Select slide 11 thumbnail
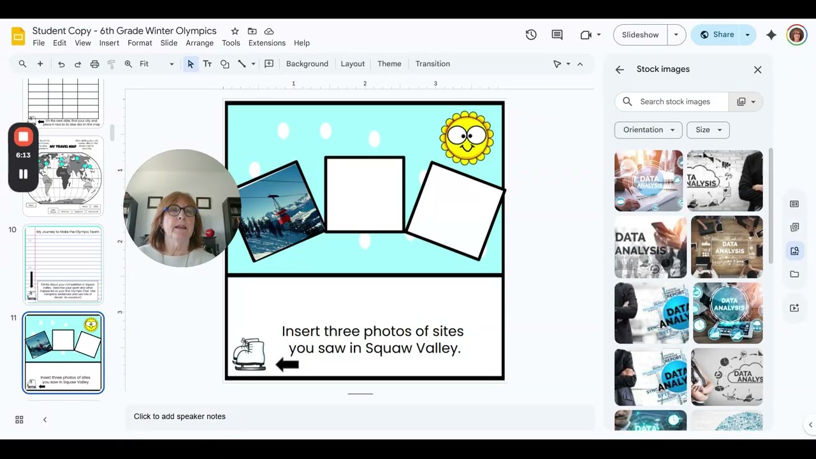 click(63, 353)
